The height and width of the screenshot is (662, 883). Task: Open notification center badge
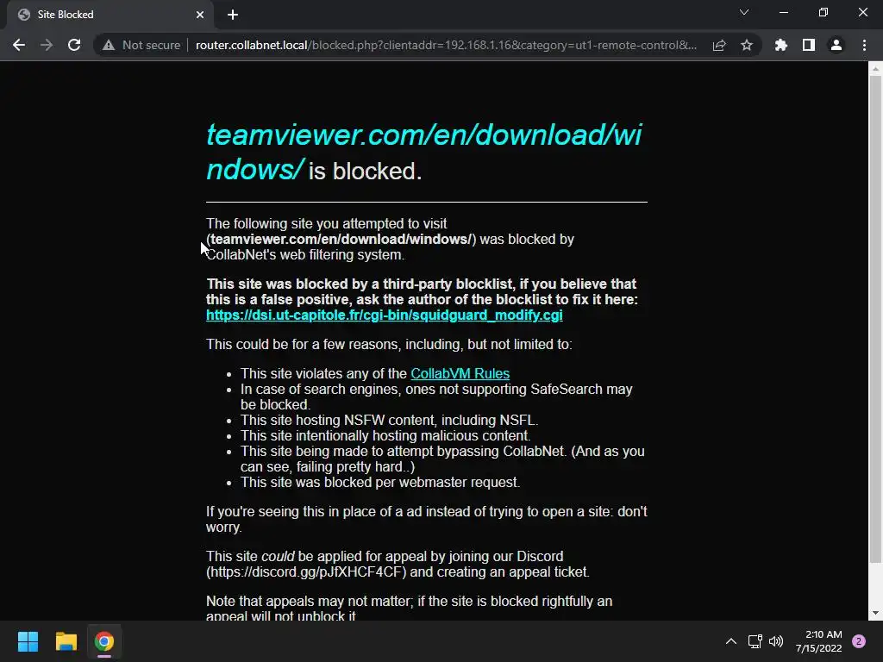coord(859,641)
